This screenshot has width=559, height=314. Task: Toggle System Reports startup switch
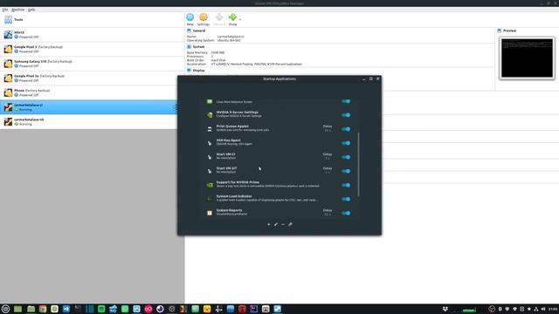[346, 213]
